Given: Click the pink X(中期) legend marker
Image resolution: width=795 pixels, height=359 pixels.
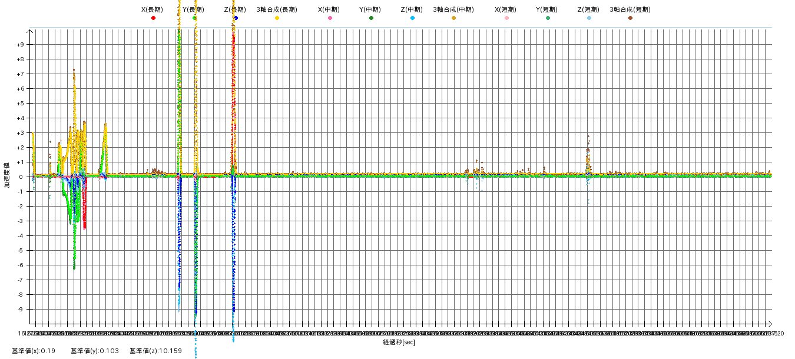Looking at the screenshot, I should pyautogui.click(x=330, y=18).
